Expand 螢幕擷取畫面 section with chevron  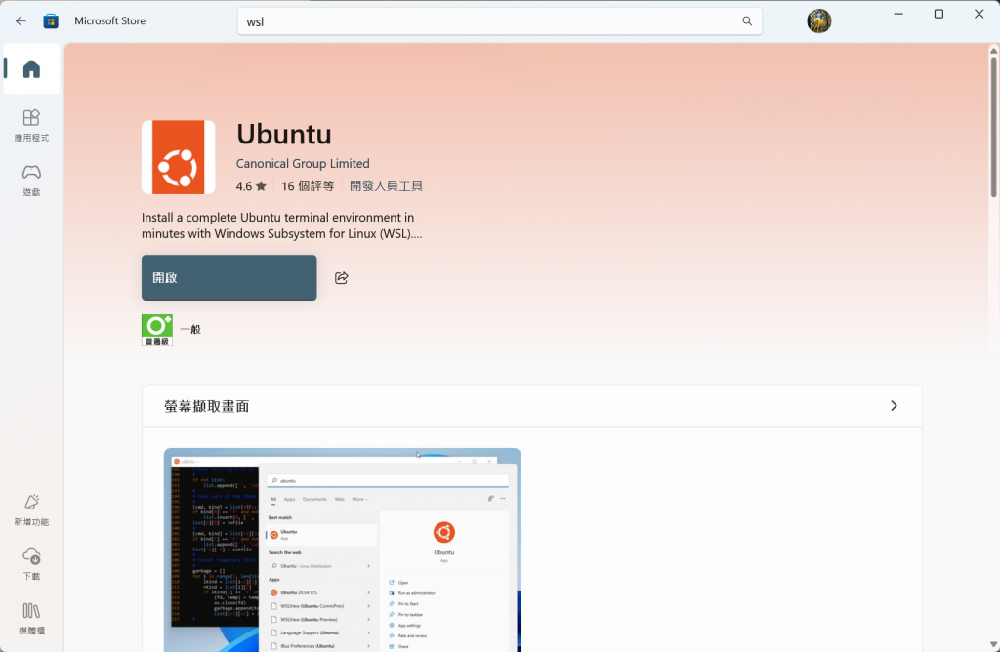point(894,406)
